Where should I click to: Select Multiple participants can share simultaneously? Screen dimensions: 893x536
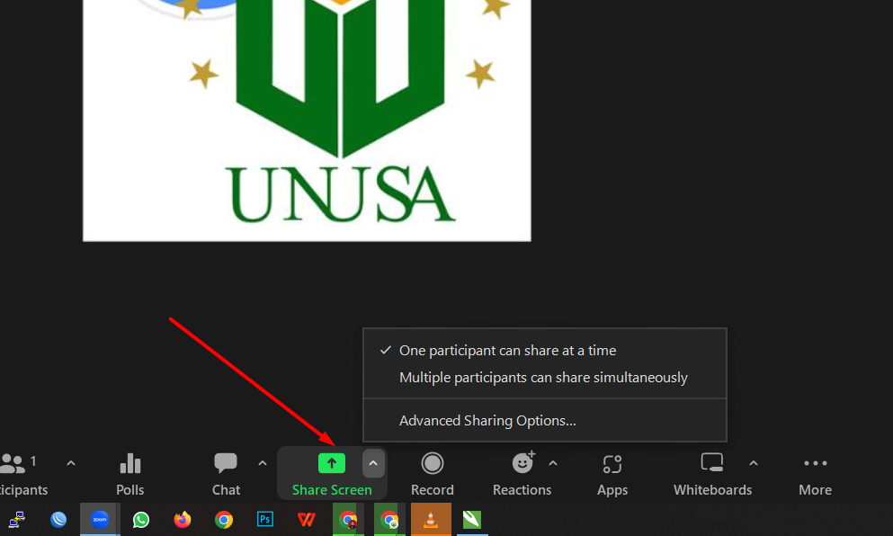pyautogui.click(x=545, y=378)
